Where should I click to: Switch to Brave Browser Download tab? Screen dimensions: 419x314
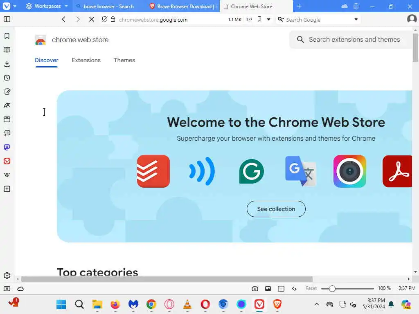point(183,7)
